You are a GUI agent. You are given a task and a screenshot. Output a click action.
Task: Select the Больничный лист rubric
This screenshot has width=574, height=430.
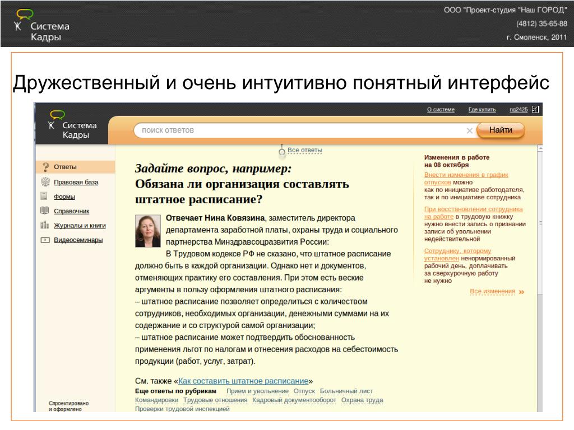(346, 391)
